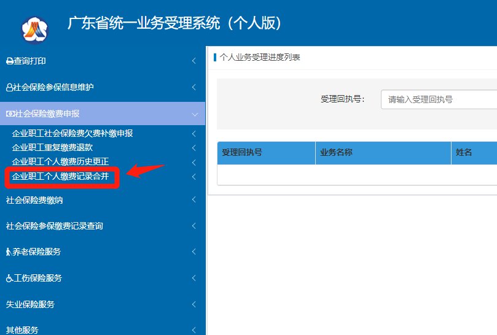497x335 pixels.
Task: Select 企业职工个人缴费历史更正 submenu item
Action: point(60,162)
